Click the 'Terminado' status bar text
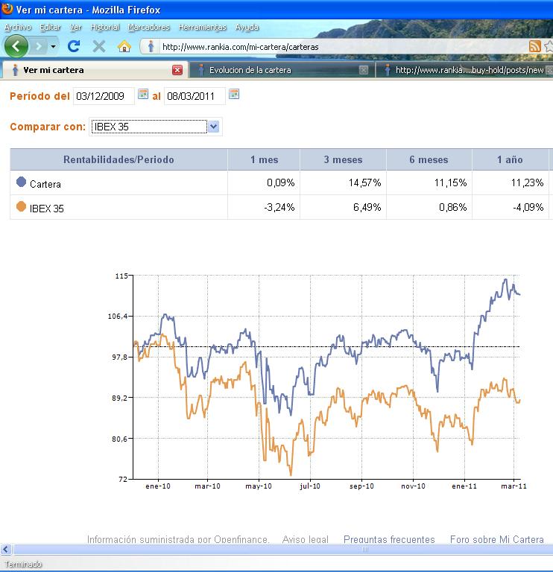Screen dimensions: 553x572 click(x=23, y=564)
